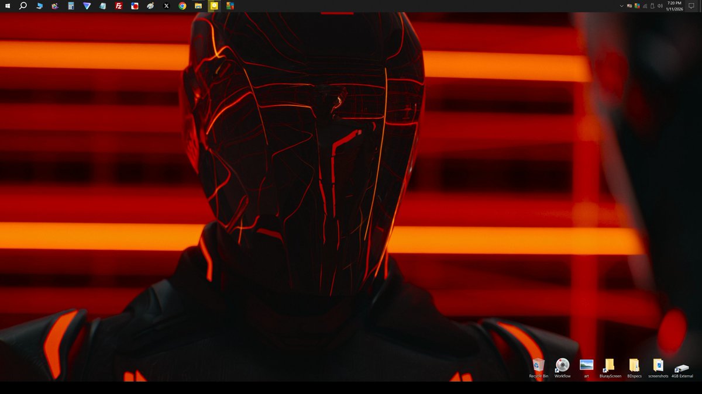Open the volume slider from the tray

660,6
